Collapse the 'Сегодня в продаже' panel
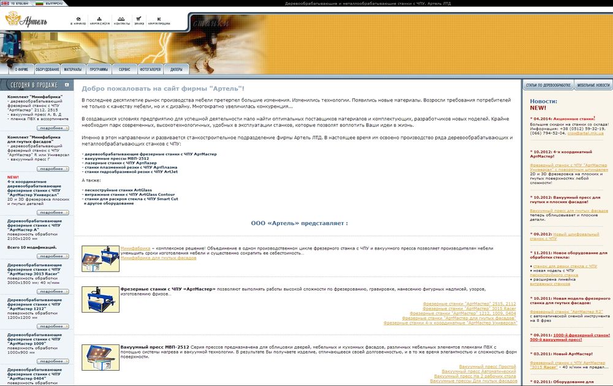Screen dimensions: 613x386 coord(67,84)
